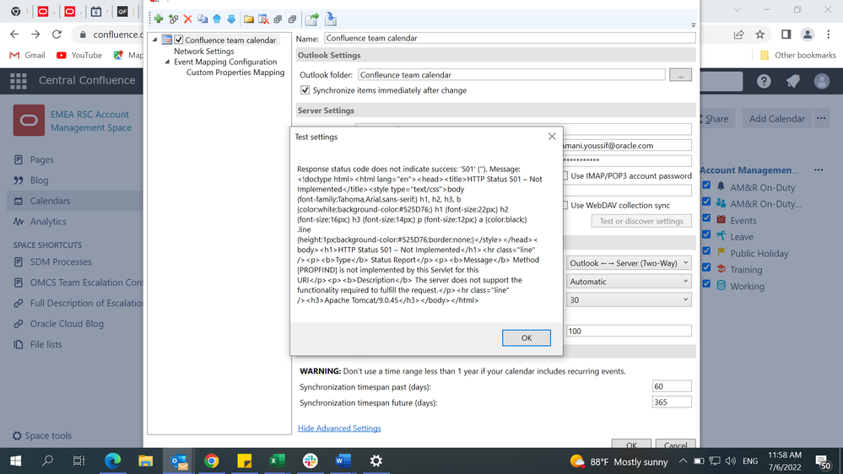The image size is (843, 474).
Task: Open Microsoft Edge from the taskbar
Action: click(112, 461)
